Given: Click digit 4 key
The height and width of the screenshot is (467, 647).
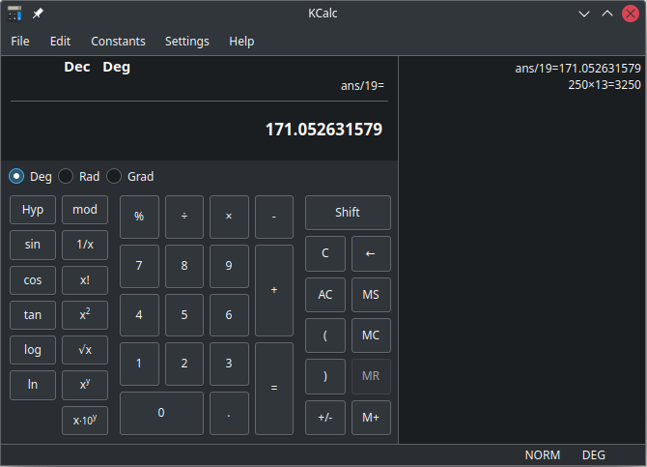Looking at the screenshot, I should [139, 315].
